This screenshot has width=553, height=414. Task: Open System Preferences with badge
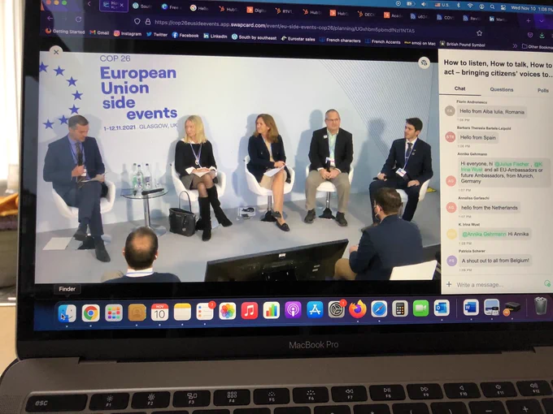[x=337, y=309]
